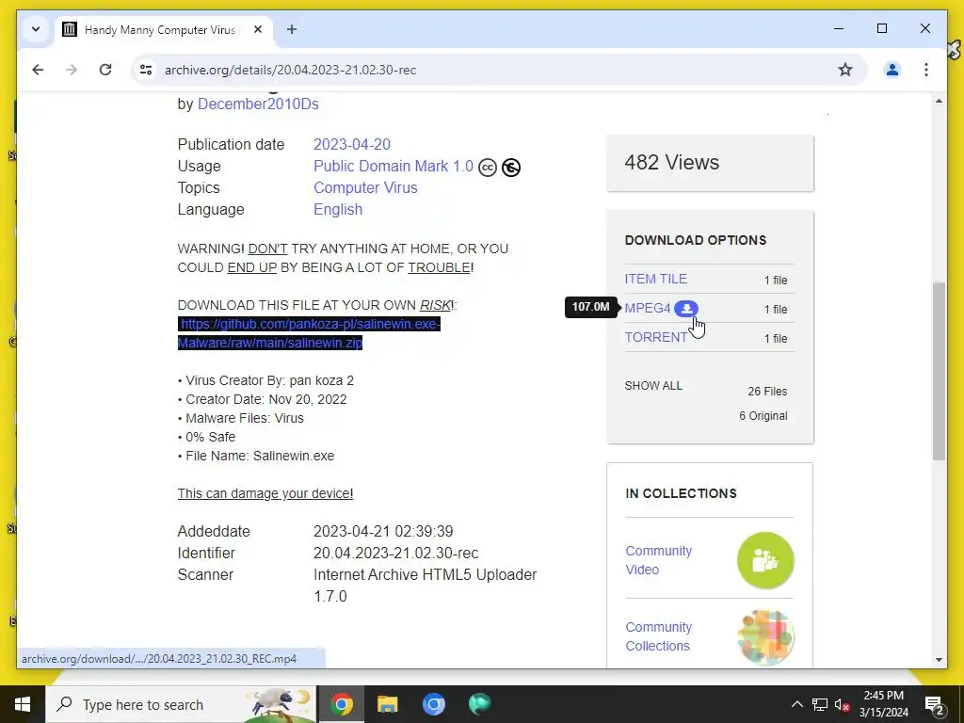Select Addeddate '2023-04-21 02:39:39' value
Screen dimensions: 964x723
click(383, 531)
